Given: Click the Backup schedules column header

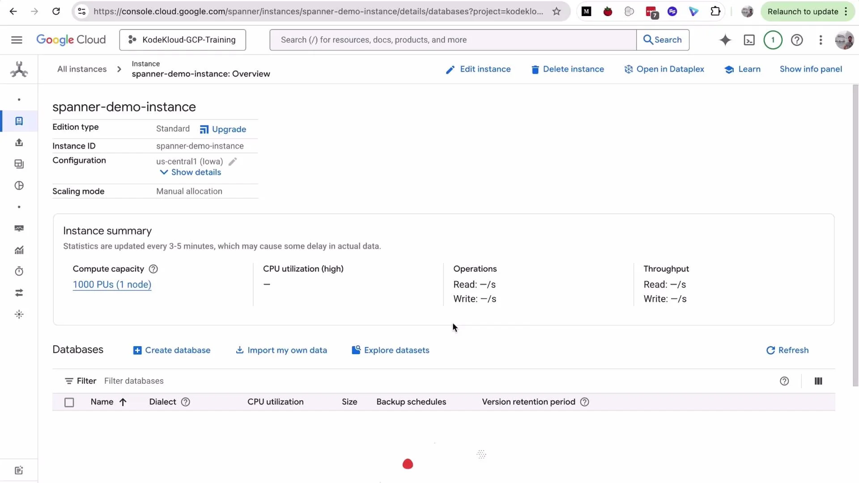Looking at the screenshot, I should (411, 402).
